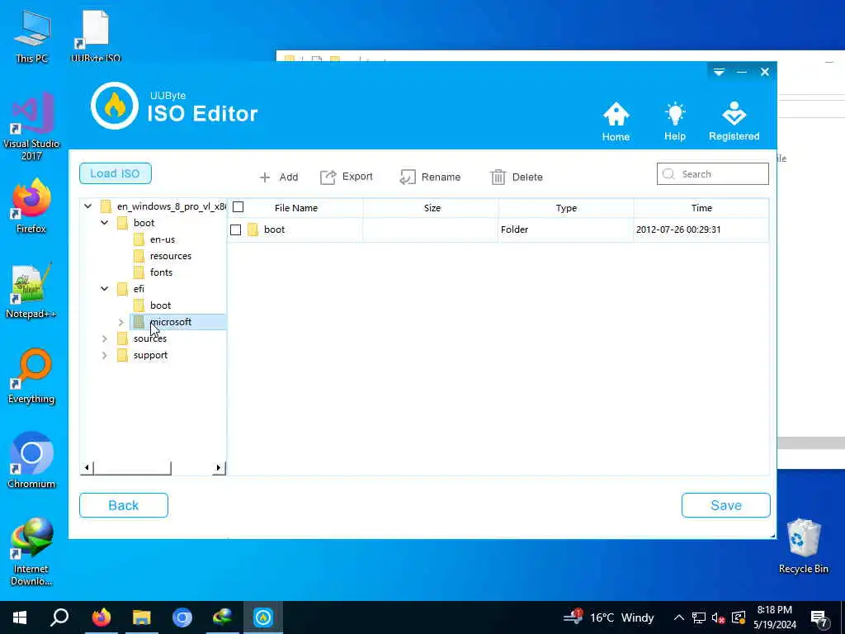Save the edited ISO
The height and width of the screenshot is (634, 845).
726,505
